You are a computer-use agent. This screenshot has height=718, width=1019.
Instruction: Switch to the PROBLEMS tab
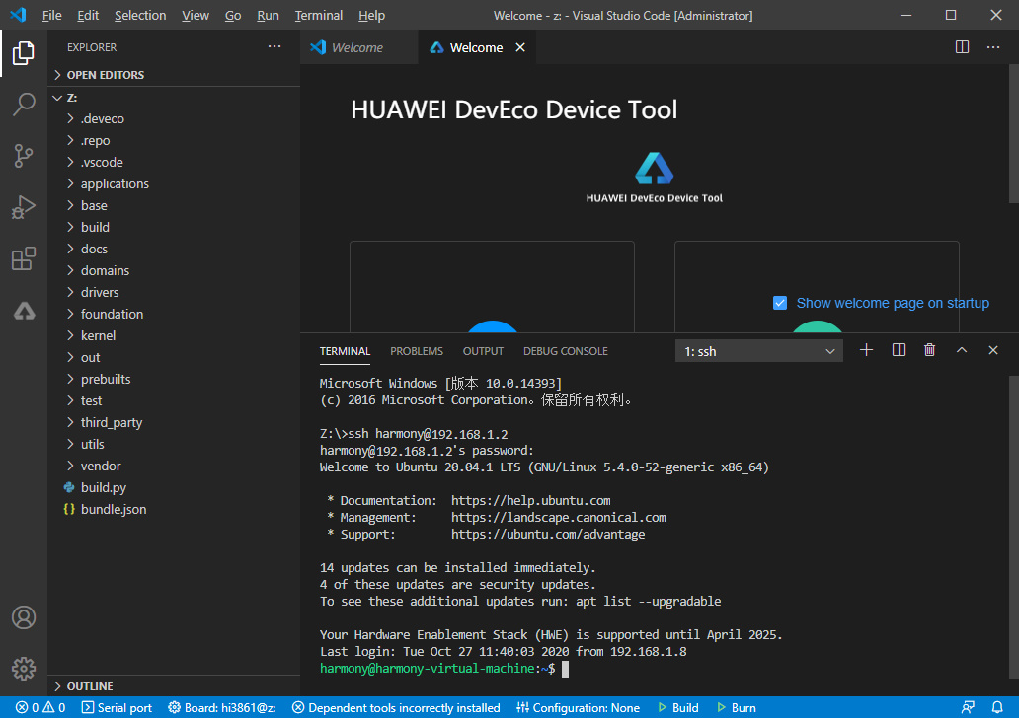click(x=417, y=351)
